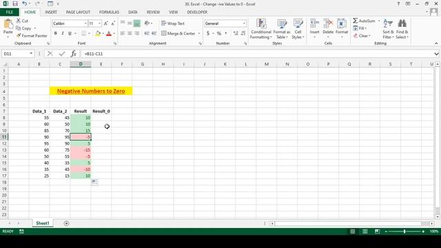Apply Accounting Number Format dollar icon
This screenshot has height=248, width=441.
pos(208,34)
